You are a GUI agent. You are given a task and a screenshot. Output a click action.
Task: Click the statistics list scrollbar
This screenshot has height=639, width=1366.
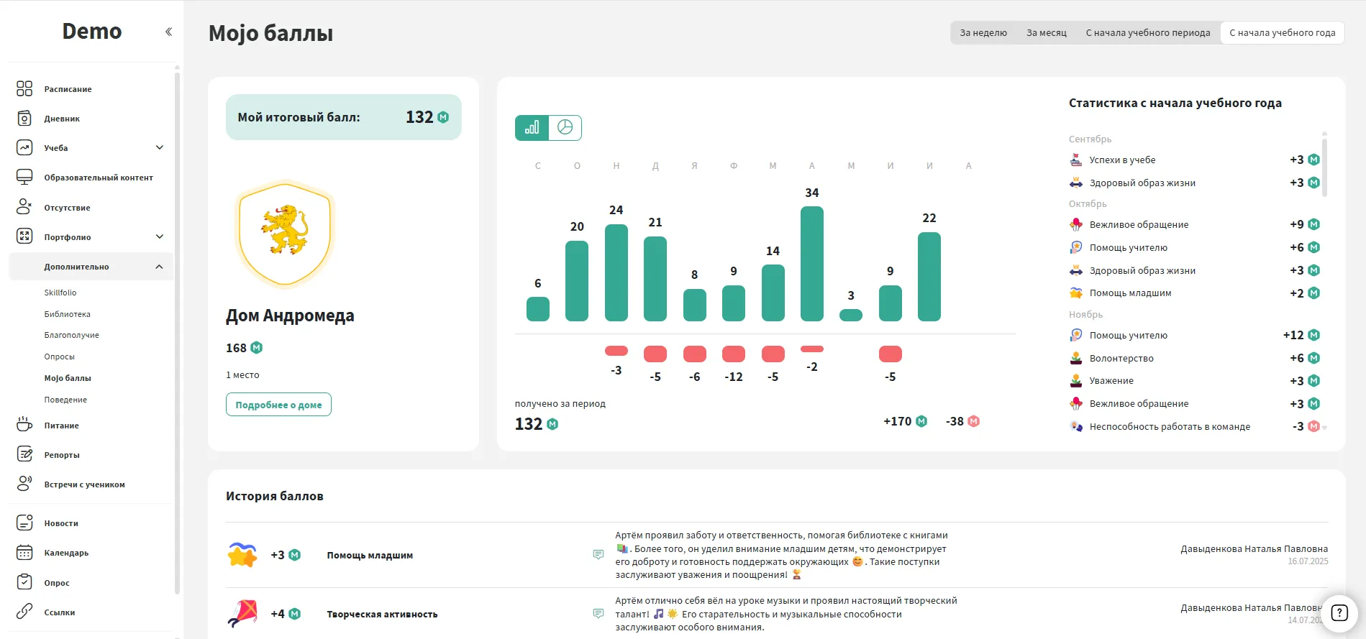click(1324, 165)
